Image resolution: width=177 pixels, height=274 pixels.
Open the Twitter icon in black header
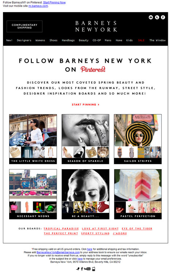[x=157, y=17]
